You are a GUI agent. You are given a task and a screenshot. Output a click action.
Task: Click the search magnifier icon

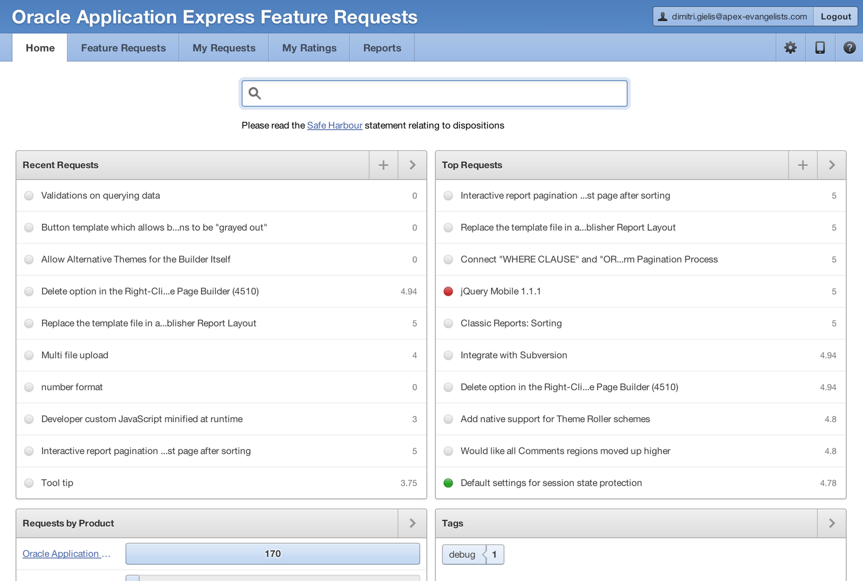pos(255,94)
